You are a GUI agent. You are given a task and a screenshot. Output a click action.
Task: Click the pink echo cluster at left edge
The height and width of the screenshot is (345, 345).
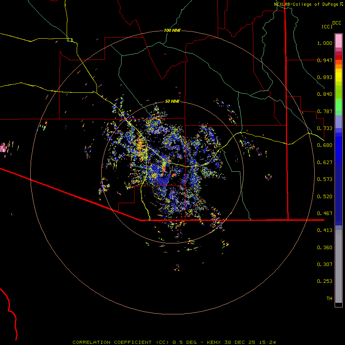coord(3,148)
